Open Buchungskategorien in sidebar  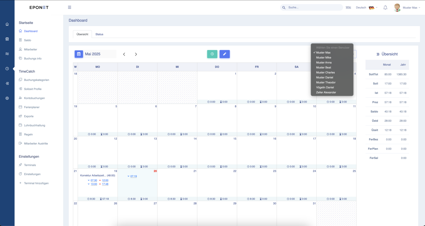coord(36,80)
